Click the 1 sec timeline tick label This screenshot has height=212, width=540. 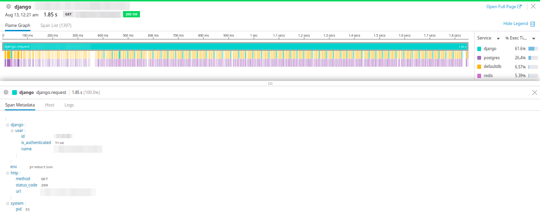click(253, 36)
